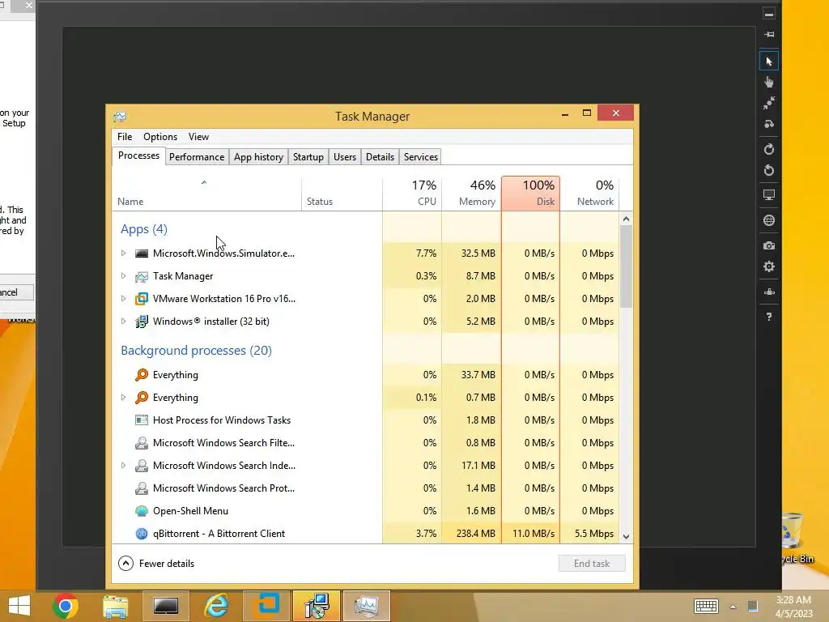Switch to the Services tab

(421, 157)
